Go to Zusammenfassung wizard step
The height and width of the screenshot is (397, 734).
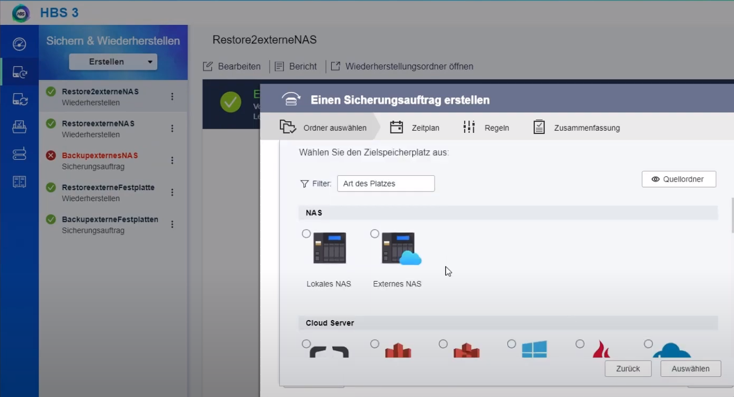tap(577, 127)
